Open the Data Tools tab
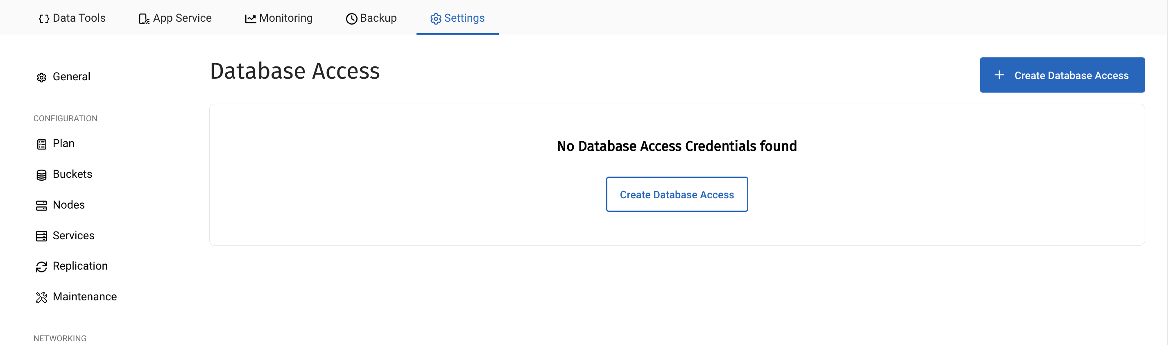The image size is (1168, 345). click(72, 18)
